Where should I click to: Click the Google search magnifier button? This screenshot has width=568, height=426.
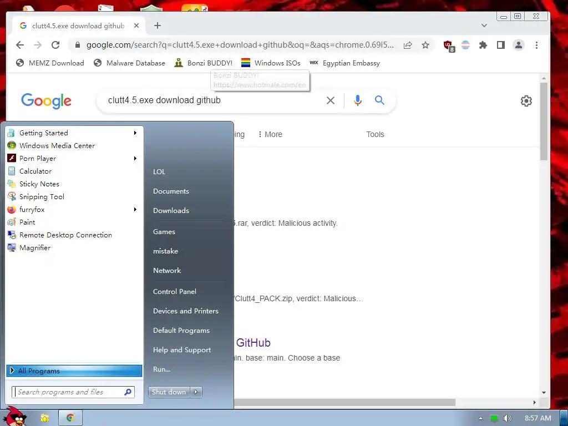tap(379, 100)
